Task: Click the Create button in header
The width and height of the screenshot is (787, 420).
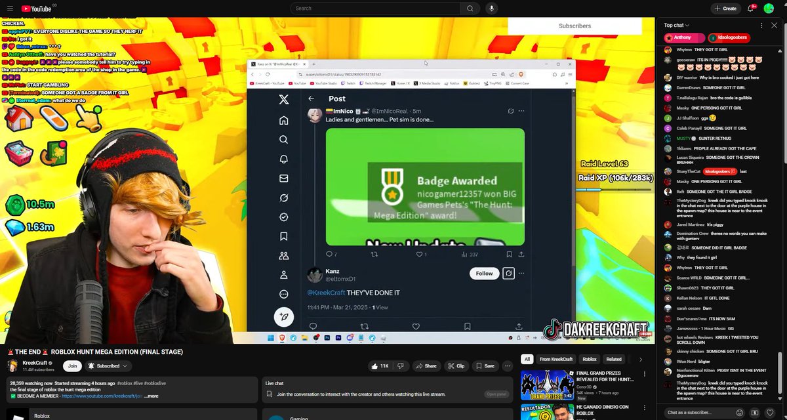Action: click(726, 9)
